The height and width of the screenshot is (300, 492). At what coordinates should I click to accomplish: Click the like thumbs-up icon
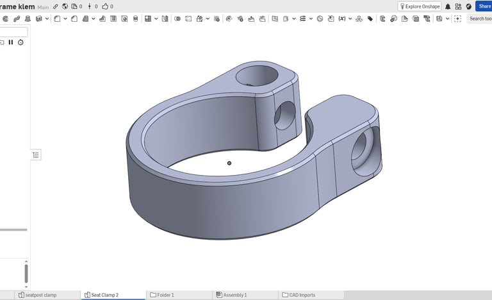105,6
